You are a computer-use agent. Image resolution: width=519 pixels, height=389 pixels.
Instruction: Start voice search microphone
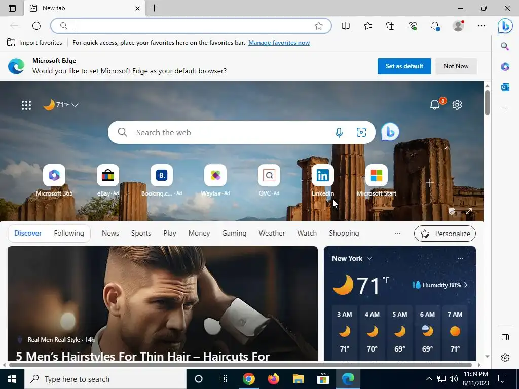coord(339,132)
